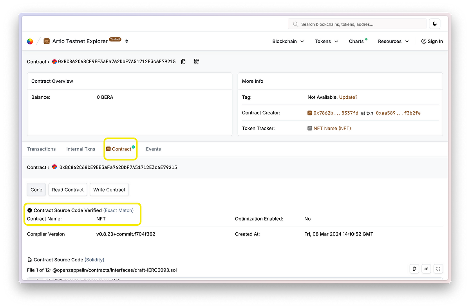Expand the Blockchain menu
The image size is (470, 308).
[288, 41]
